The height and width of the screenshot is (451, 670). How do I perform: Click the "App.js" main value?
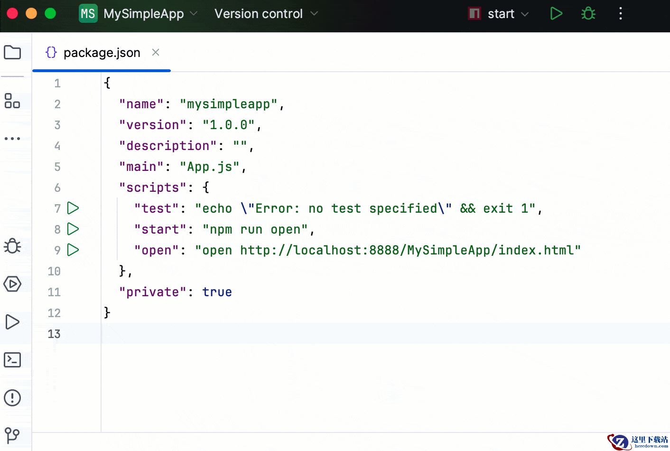[210, 167]
